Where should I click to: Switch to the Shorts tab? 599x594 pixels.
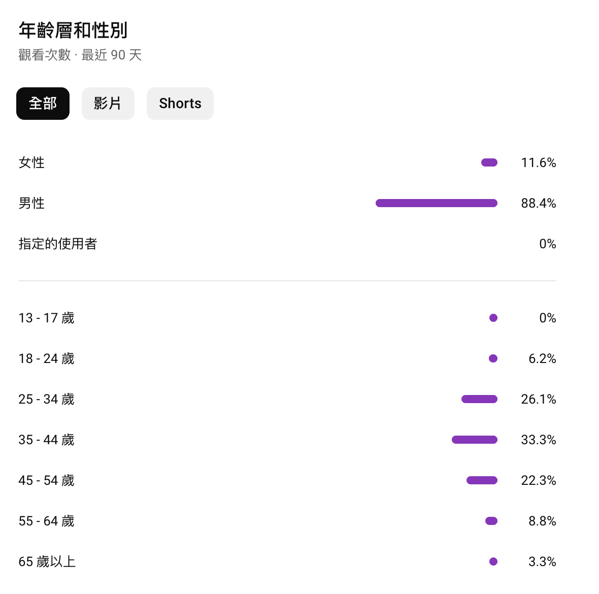pos(180,104)
